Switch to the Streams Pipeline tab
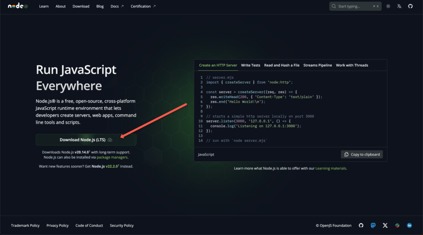Screen dimensions: 423x235 [318, 65]
